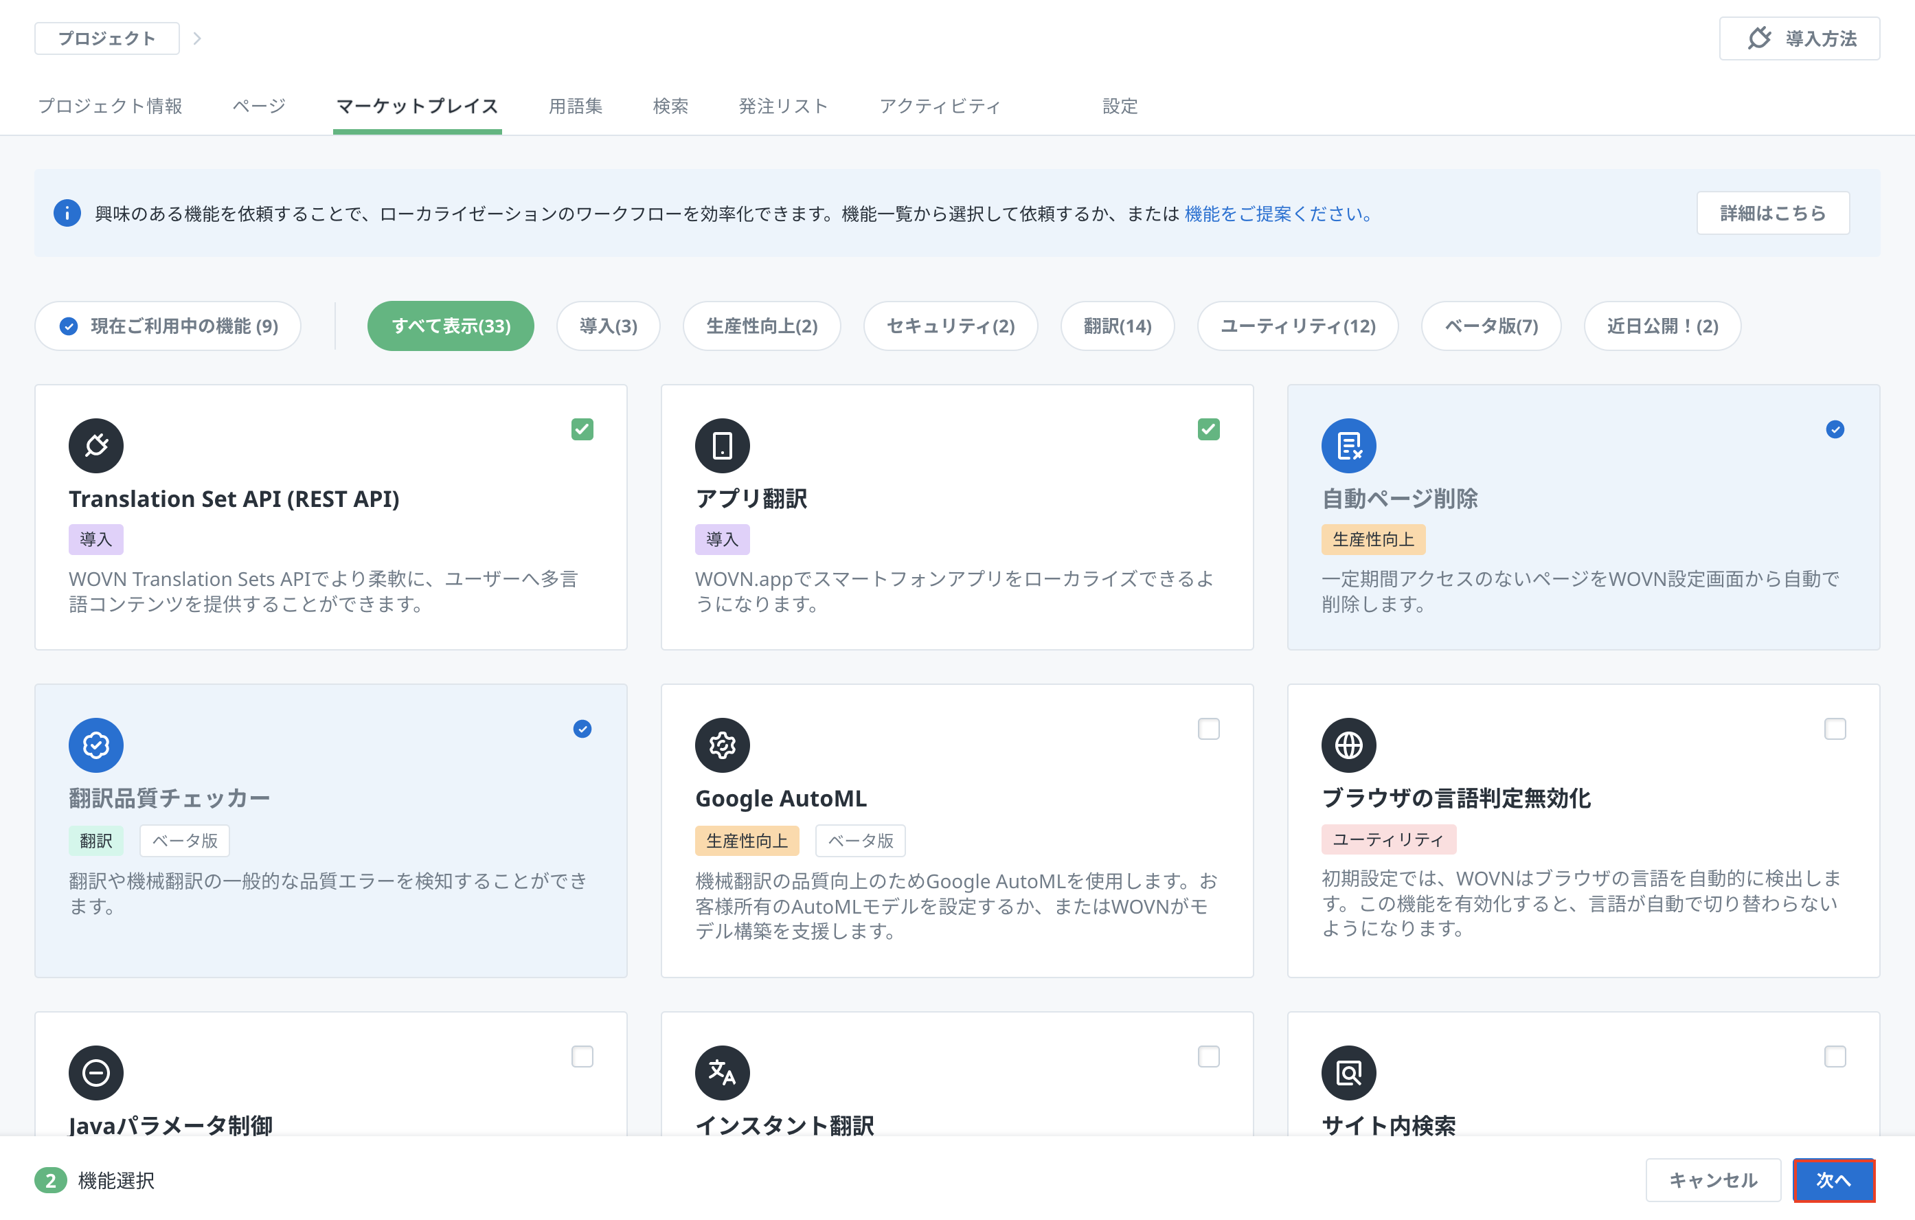Open the 発注リスト tab

point(782,106)
